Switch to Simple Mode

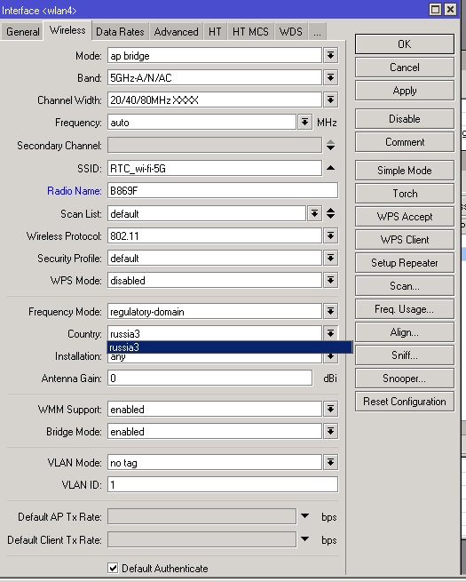click(405, 171)
